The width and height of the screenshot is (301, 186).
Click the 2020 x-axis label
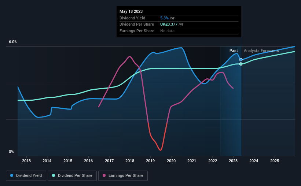(x=171, y=161)
